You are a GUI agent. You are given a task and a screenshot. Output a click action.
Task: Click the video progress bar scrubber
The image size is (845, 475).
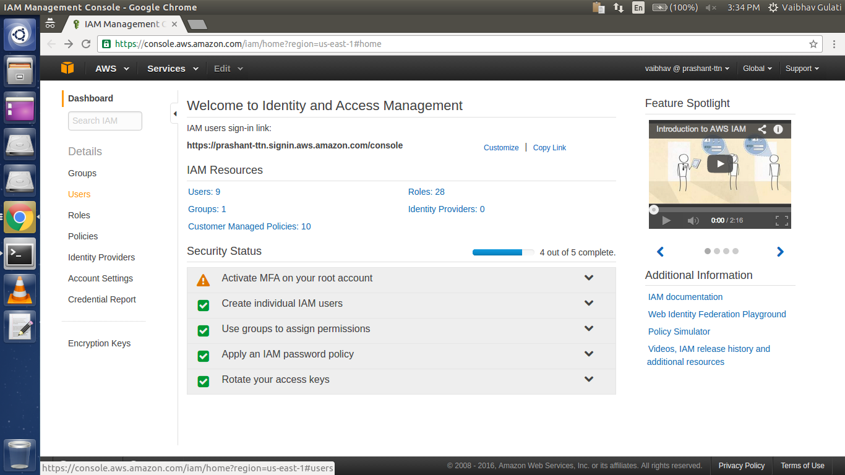click(654, 210)
